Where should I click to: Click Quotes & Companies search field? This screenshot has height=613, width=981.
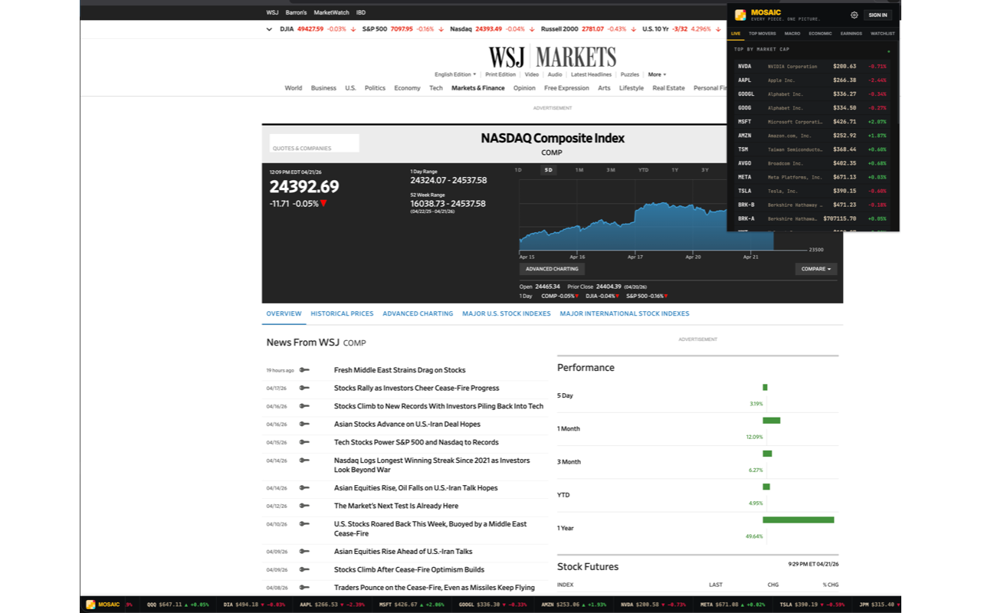(x=314, y=143)
